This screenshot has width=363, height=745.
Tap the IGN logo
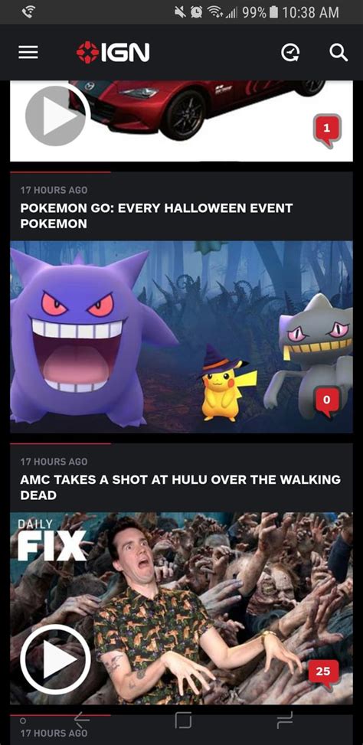[x=113, y=52]
